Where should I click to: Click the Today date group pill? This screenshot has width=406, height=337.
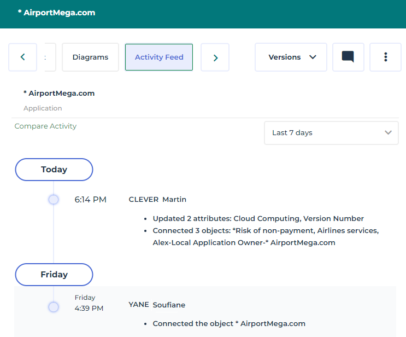pyautogui.click(x=54, y=170)
